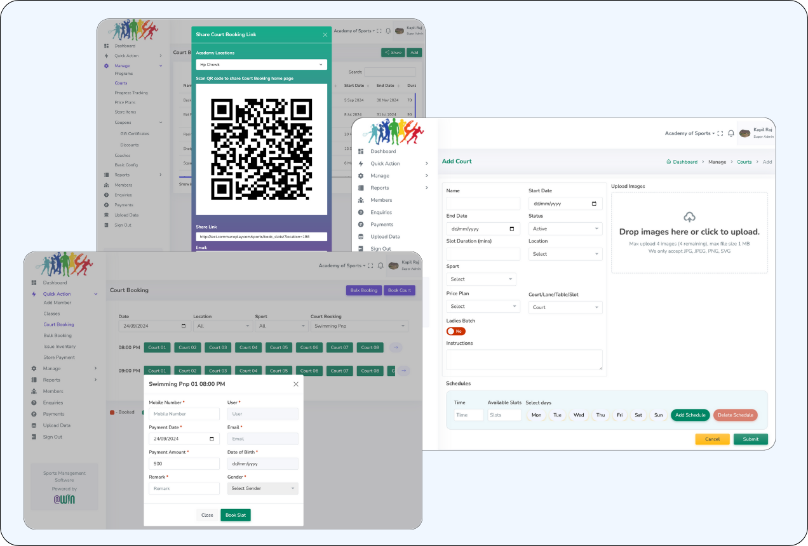The height and width of the screenshot is (546, 808).
Task: Open the Start Date calendar picker icon
Action: click(x=594, y=204)
